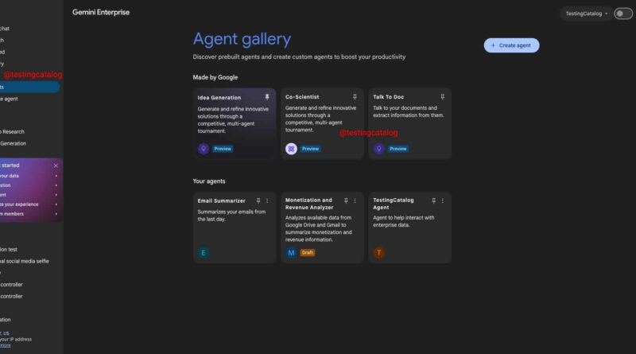Open Email Summarizer more options menu

267,200
